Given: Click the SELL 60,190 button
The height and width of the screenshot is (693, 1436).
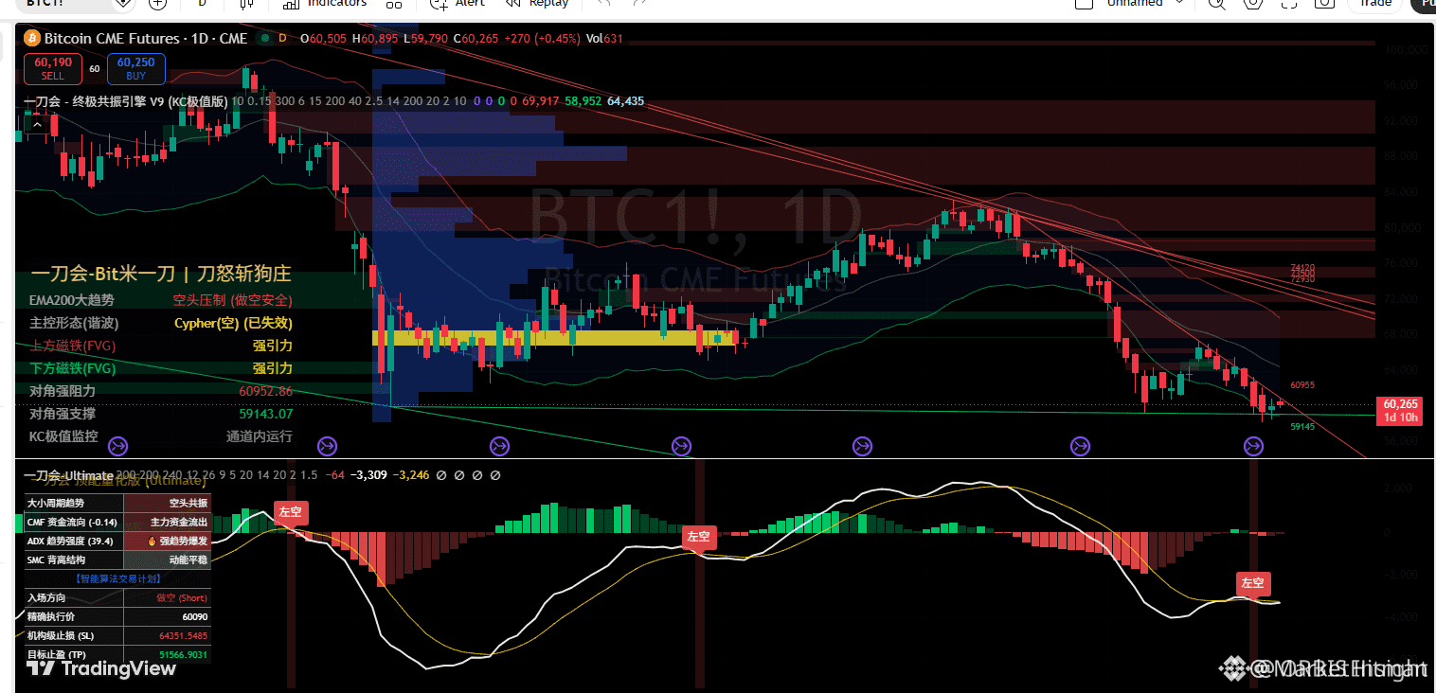Looking at the screenshot, I should click(53, 69).
